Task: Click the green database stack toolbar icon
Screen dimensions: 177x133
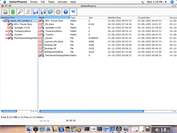Action: (13, 12)
